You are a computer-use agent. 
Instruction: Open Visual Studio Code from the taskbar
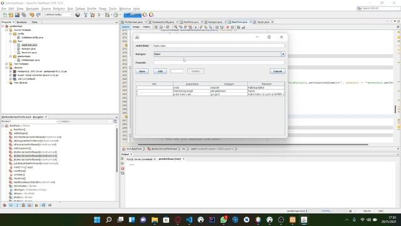(x=189, y=220)
